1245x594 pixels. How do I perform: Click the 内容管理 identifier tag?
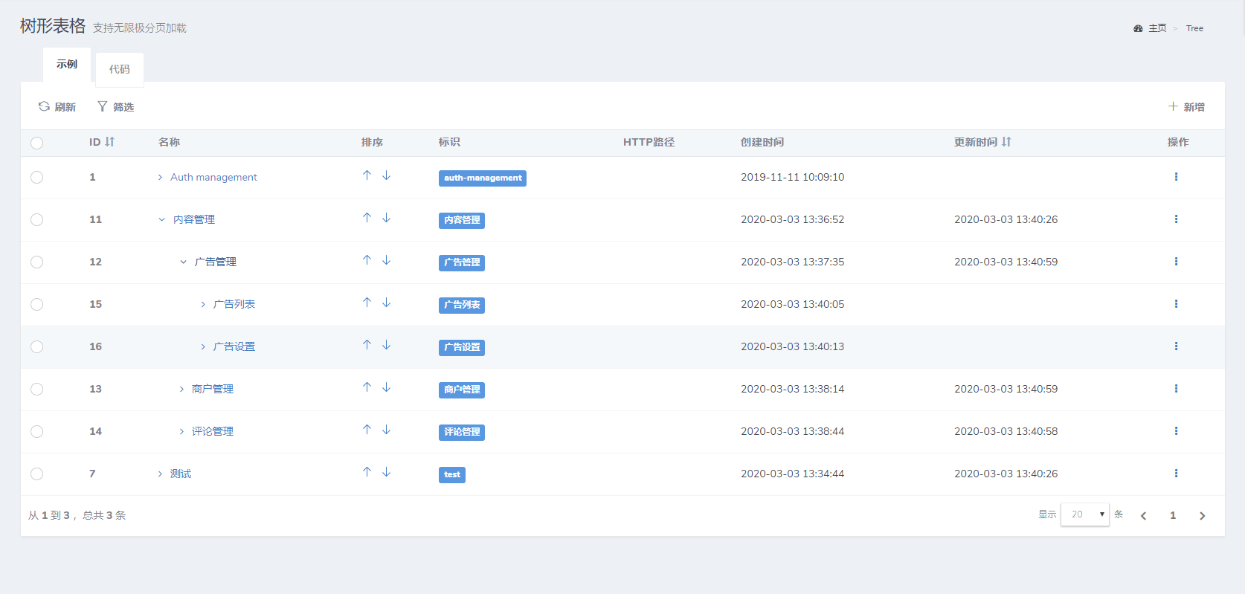tap(462, 221)
